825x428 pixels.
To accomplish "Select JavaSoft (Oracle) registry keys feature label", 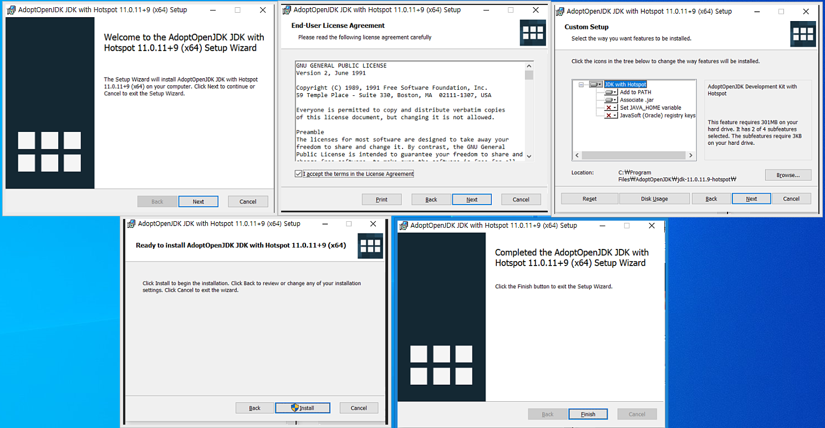I will 658,115.
